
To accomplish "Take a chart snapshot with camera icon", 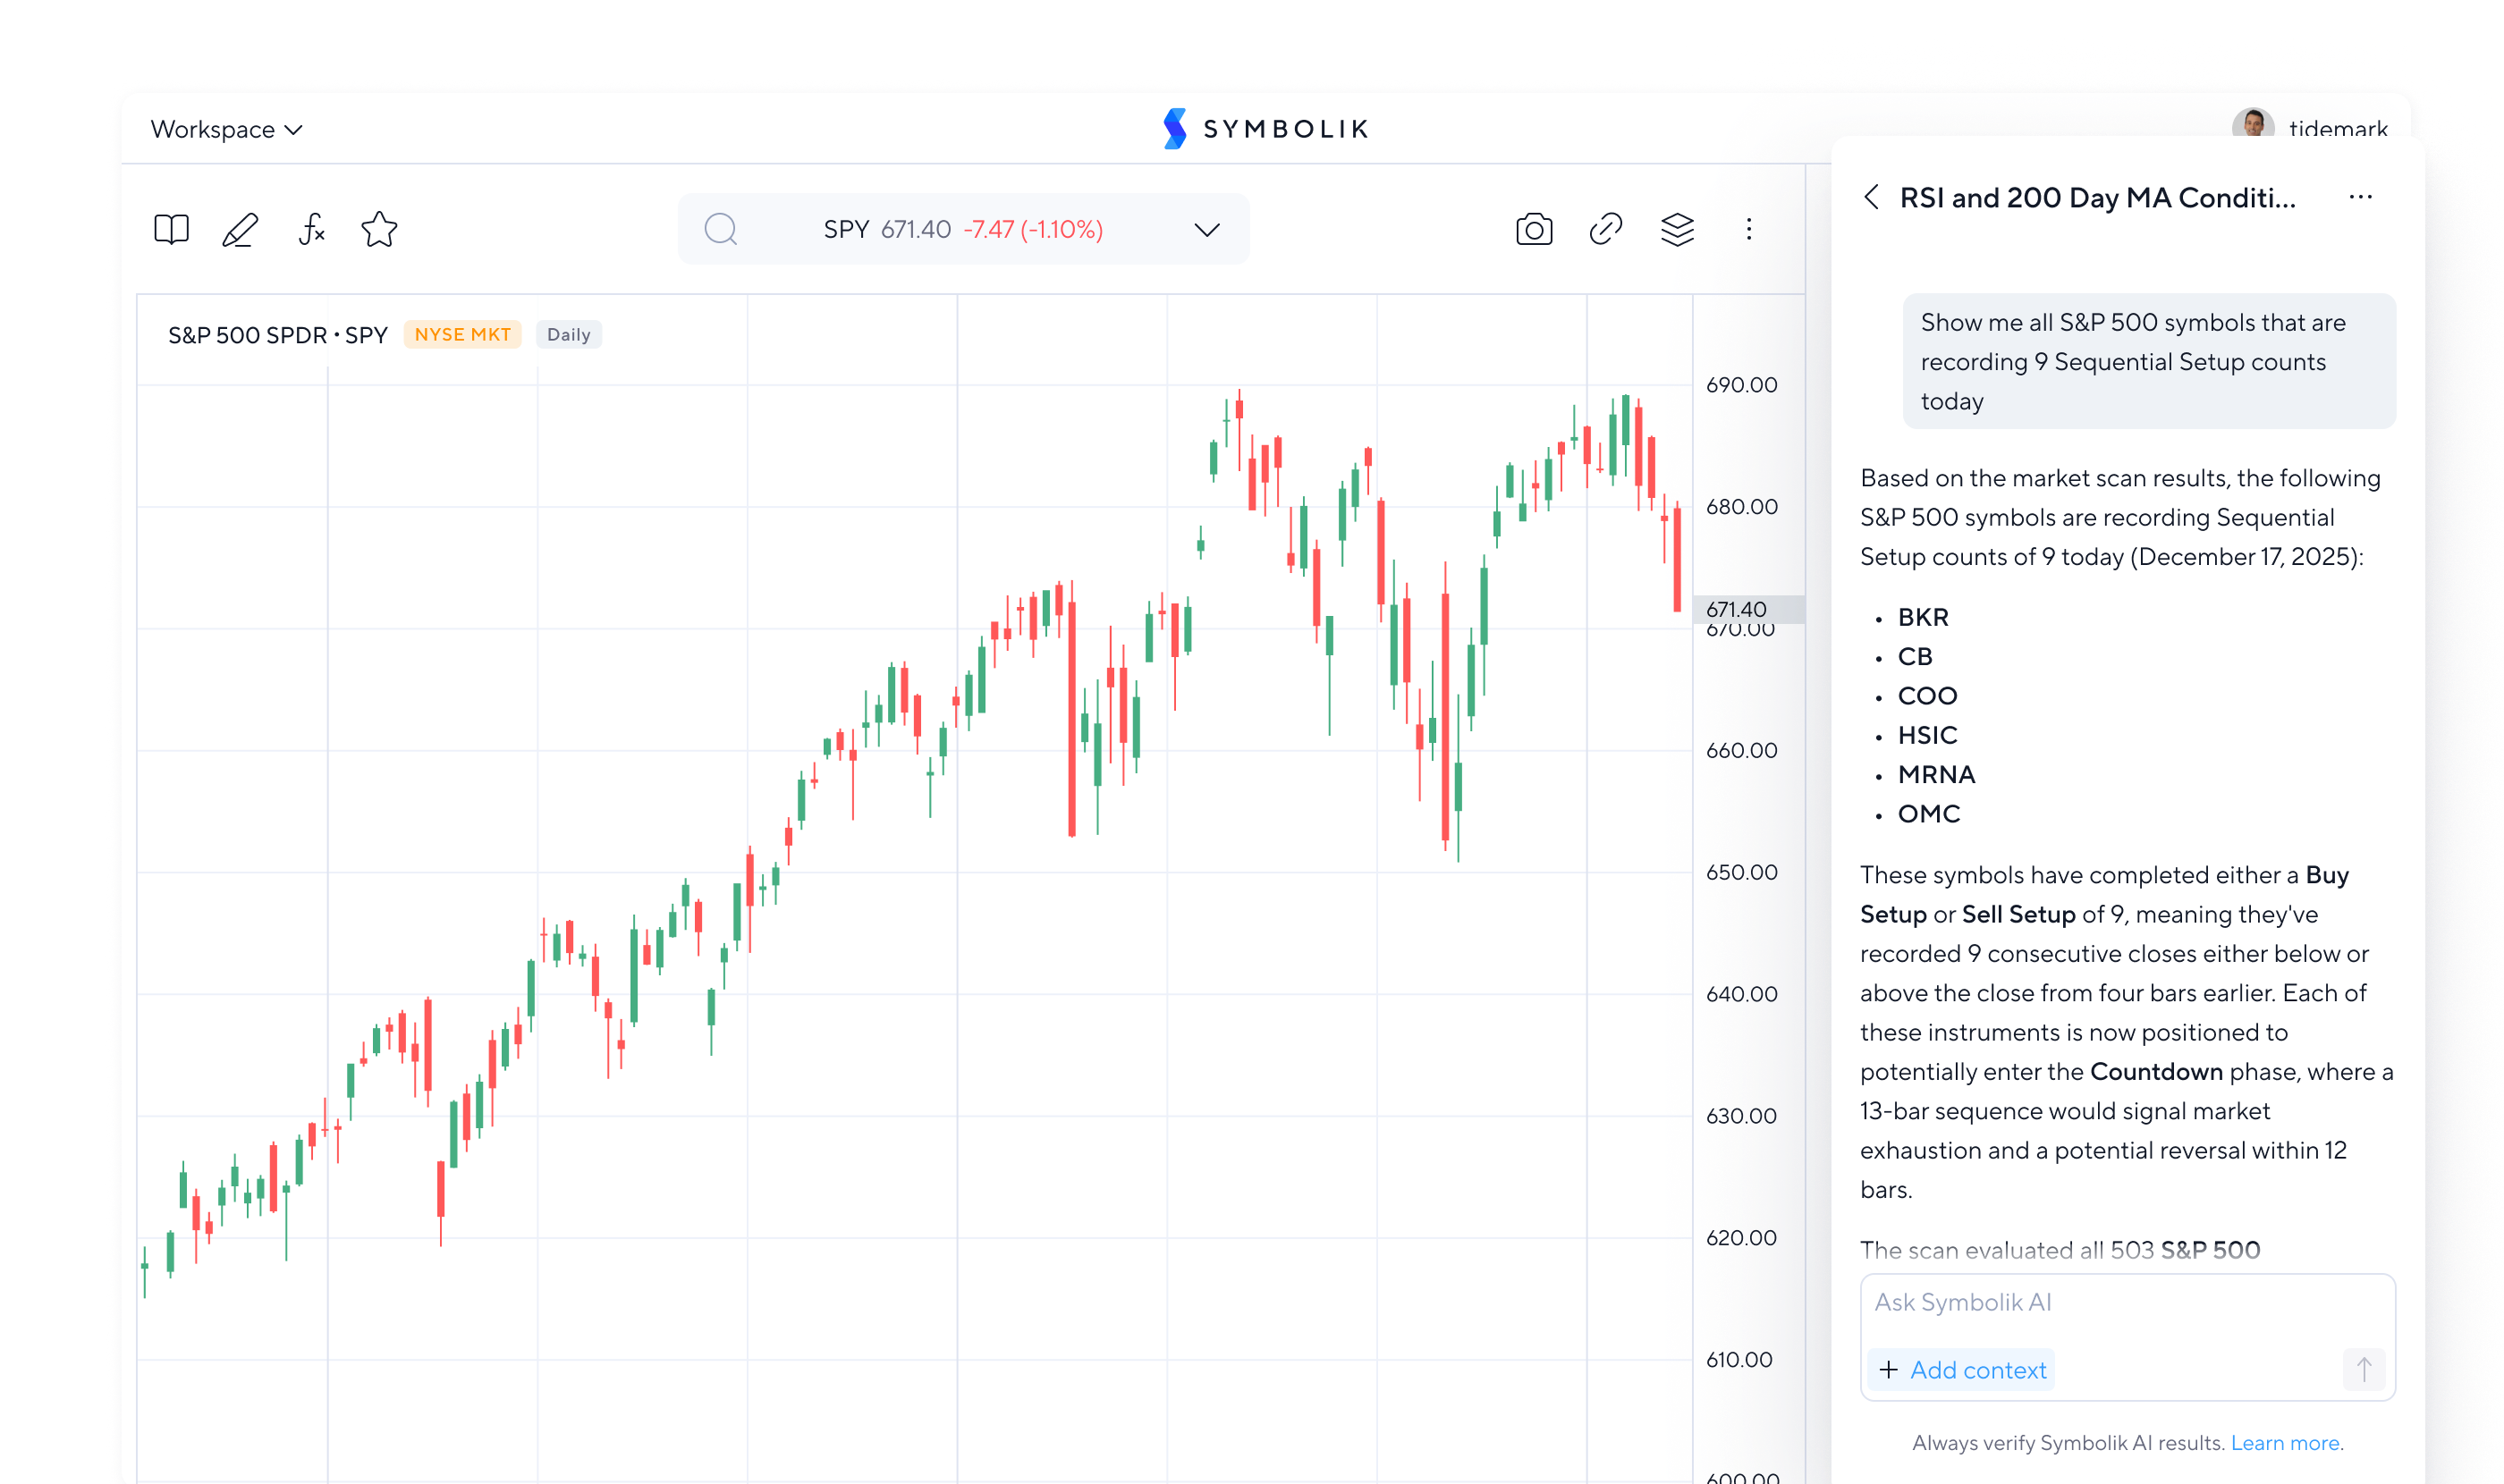I will click(x=1534, y=229).
